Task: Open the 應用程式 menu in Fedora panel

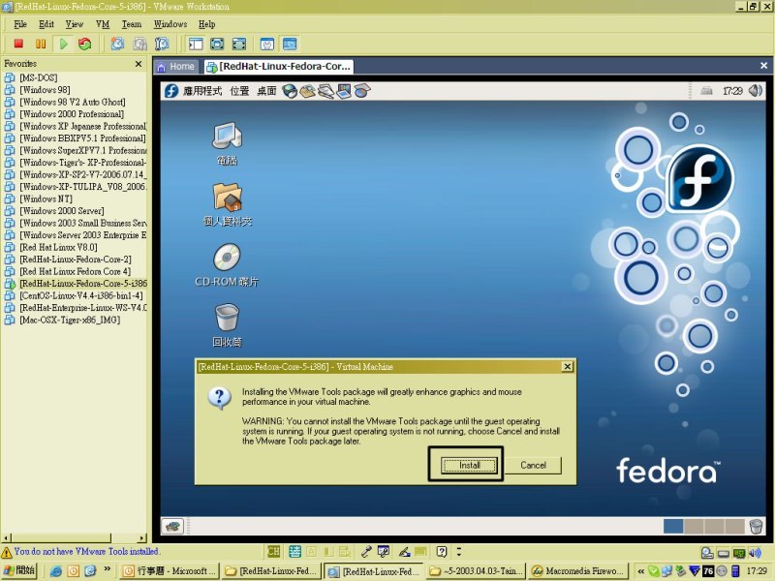Action: (202, 91)
